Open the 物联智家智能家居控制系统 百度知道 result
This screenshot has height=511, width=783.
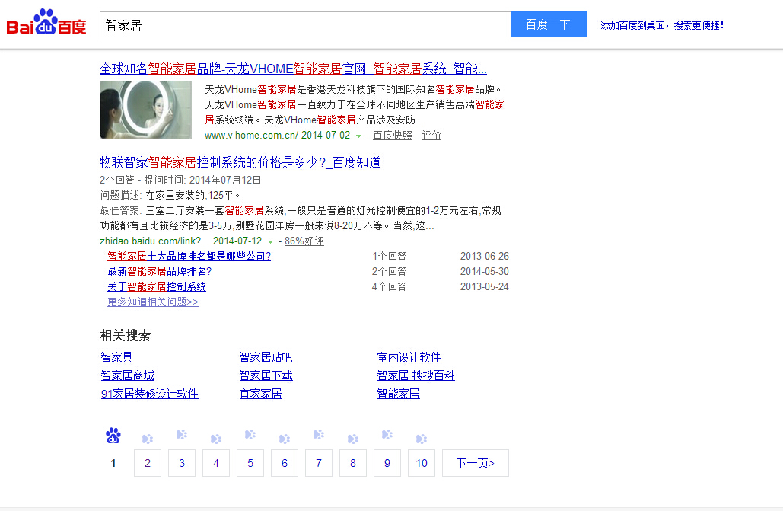coord(240,162)
